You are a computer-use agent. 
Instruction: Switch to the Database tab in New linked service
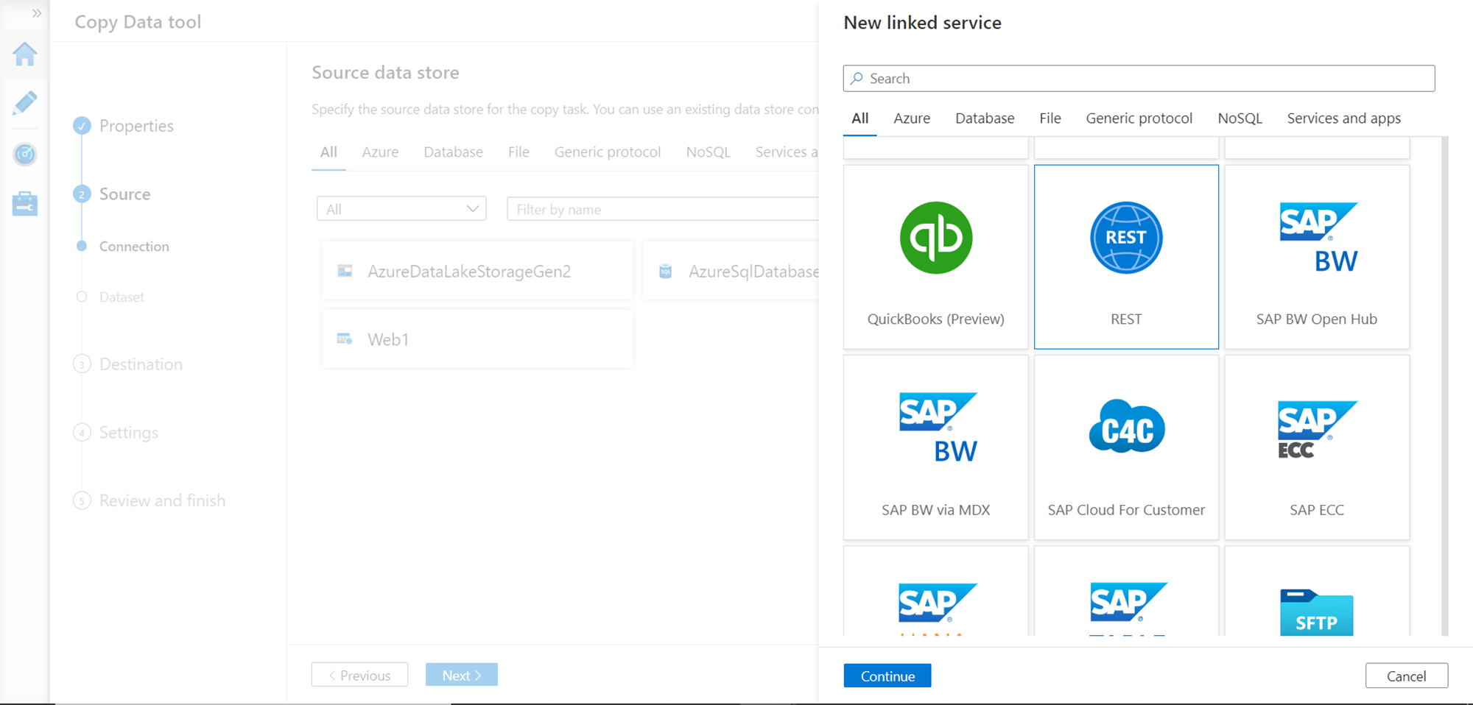985,118
